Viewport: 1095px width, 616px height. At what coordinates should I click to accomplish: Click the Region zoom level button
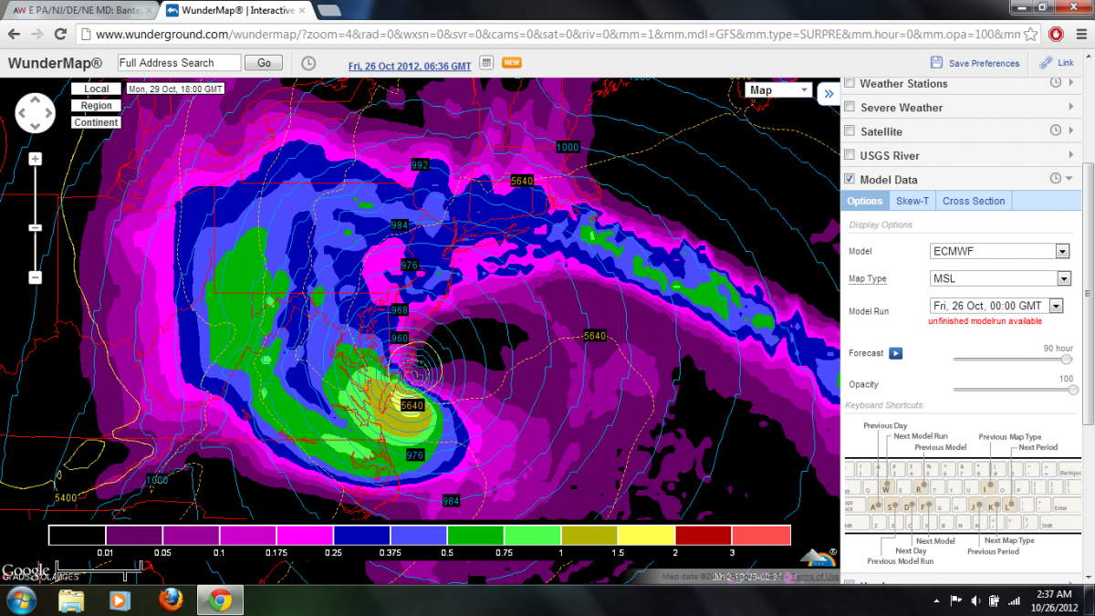pyautogui.click(x=97, y=106)
